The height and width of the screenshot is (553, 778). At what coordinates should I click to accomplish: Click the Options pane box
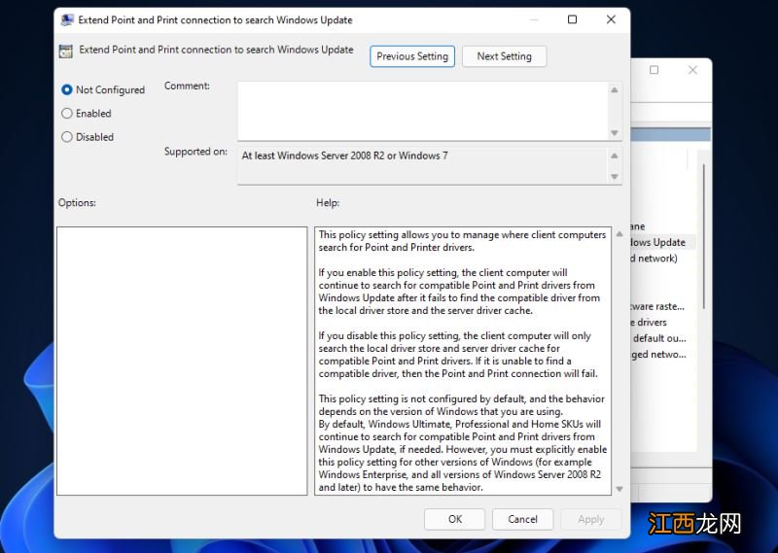[x=182, y=362]
